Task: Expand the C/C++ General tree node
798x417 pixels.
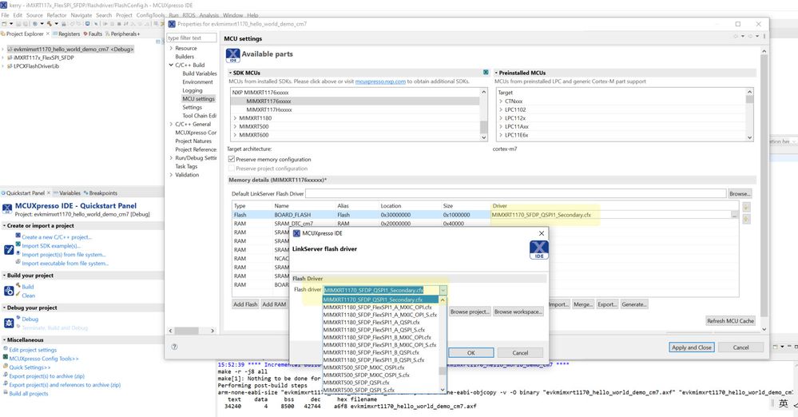Action: (x=171, y=125)
